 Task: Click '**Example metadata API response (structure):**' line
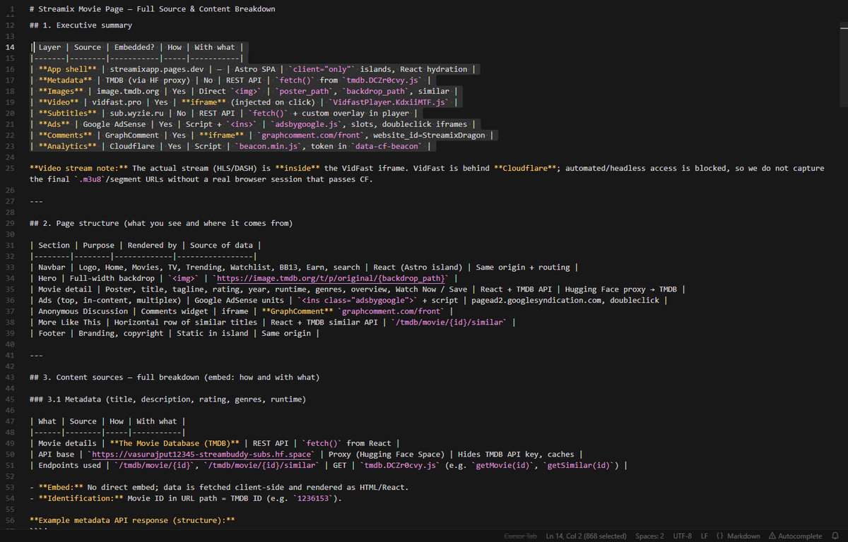point(132,520)
